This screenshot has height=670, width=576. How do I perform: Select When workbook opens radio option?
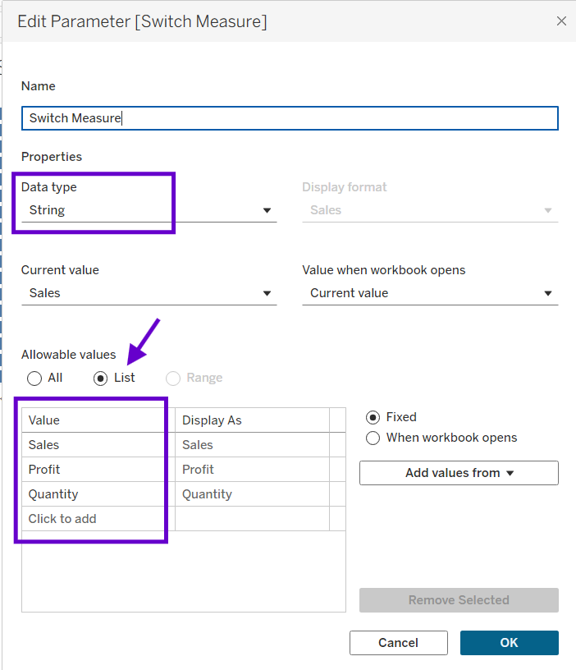point(373,438)
